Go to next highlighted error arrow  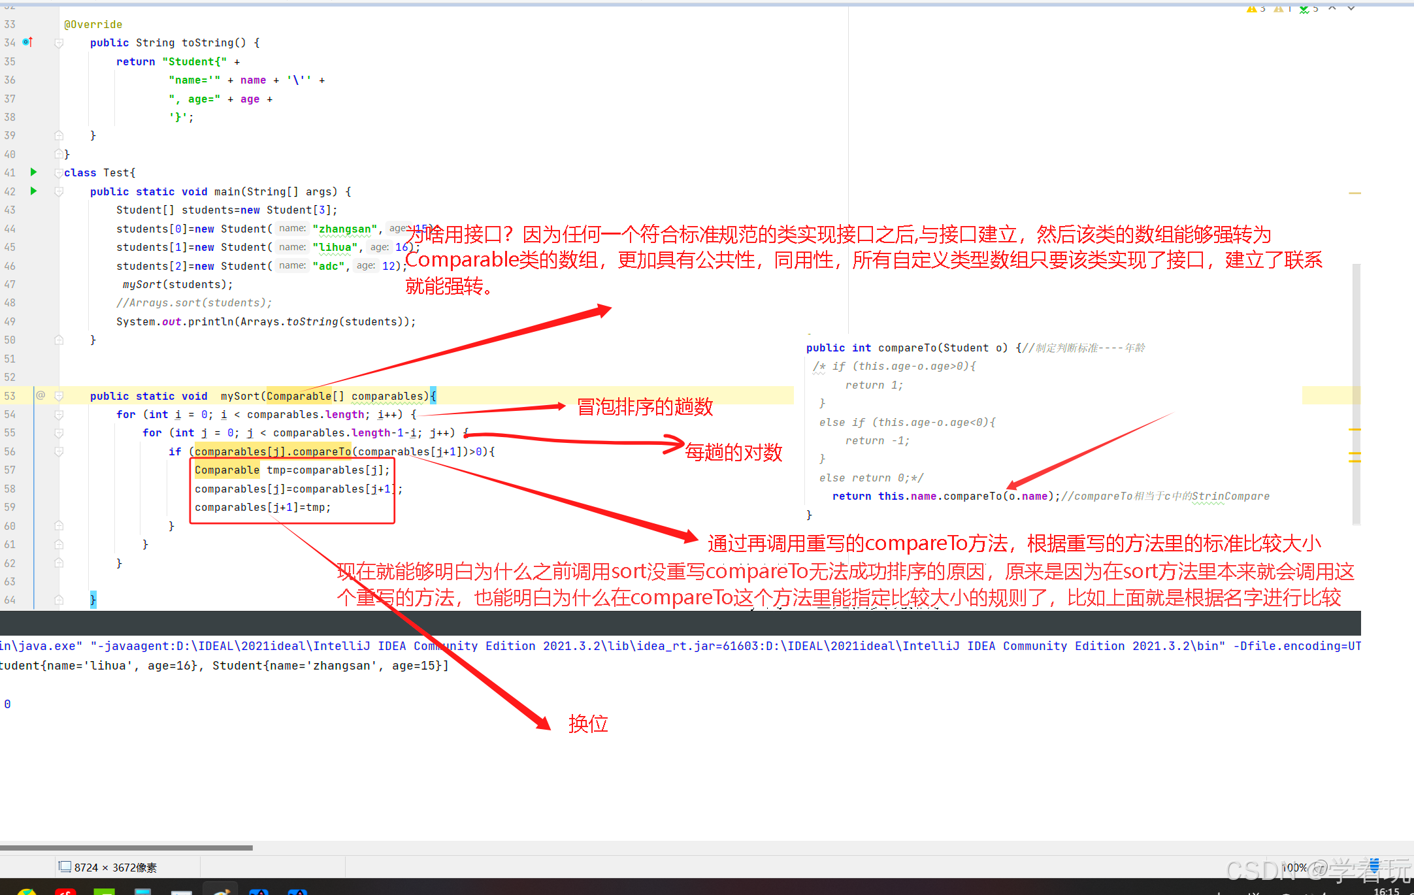(1351, 8)
